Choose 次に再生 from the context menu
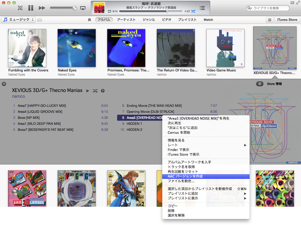Screen dimensions: 301x225 point(206,123)
